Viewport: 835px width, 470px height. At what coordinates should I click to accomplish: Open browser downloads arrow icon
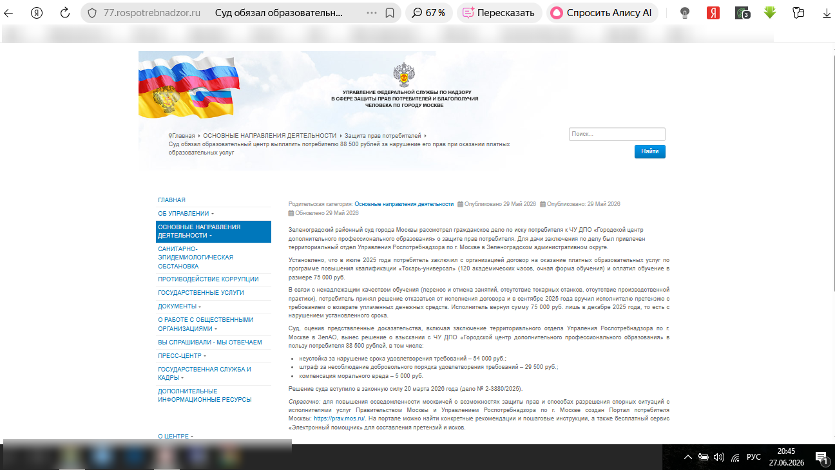coord(826,13)
